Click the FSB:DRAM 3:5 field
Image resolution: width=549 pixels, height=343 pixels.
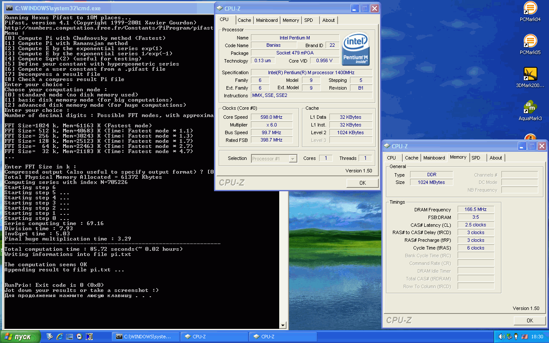[476, 217]
